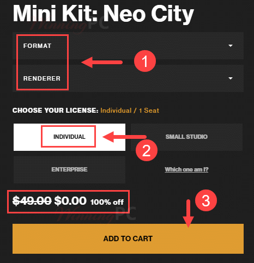
Task: Choose the Small Studio license
Action: [x=186, y=137]
